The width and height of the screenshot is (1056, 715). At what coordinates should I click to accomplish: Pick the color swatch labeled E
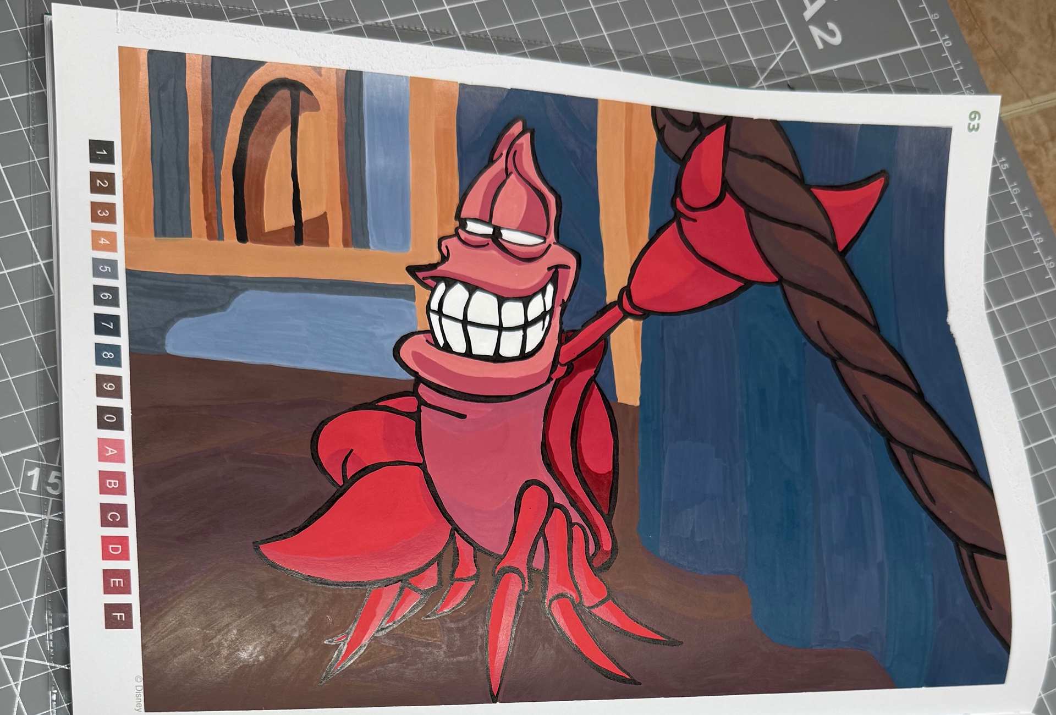116,582
